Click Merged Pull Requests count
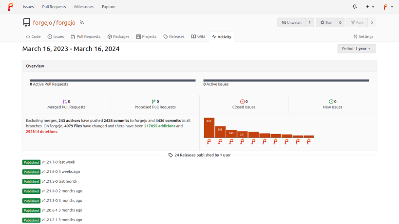The image size is (399, 224). pyautogui.click(x=69, y=102)
